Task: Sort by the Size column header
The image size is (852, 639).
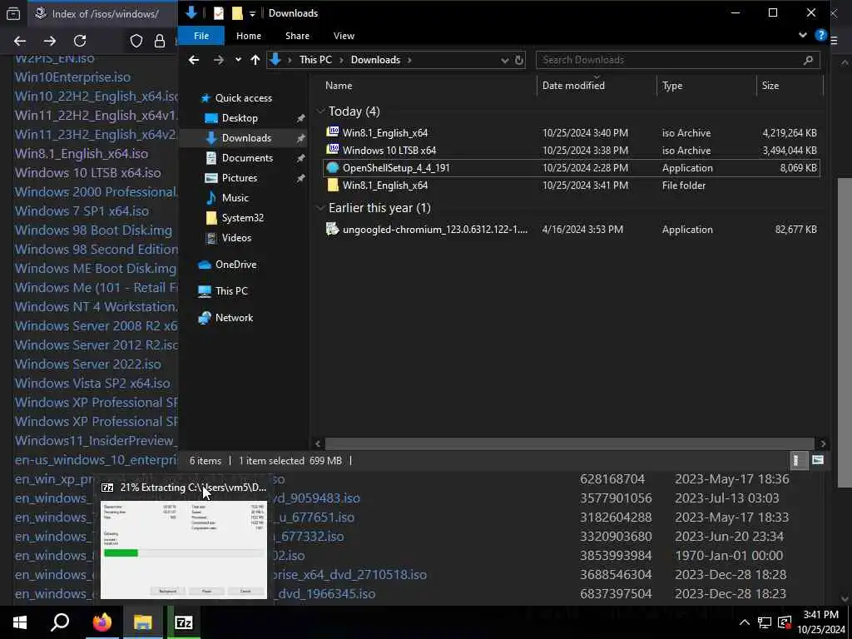Action: tap(770, 86)
